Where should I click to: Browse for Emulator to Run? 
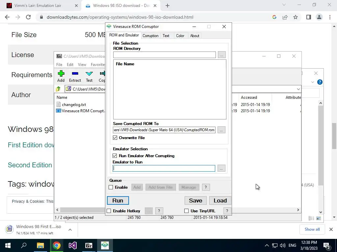click(x=221, y=168)
